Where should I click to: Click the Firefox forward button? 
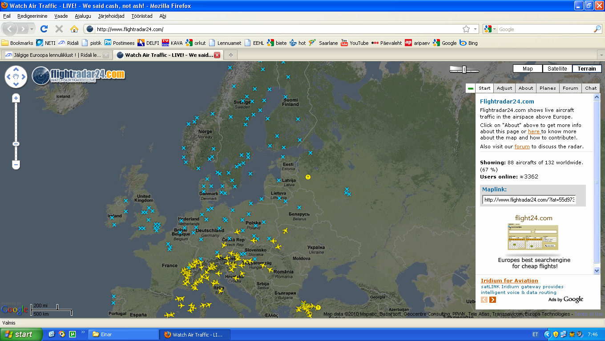pyautogui.click(x=22, y=29)
